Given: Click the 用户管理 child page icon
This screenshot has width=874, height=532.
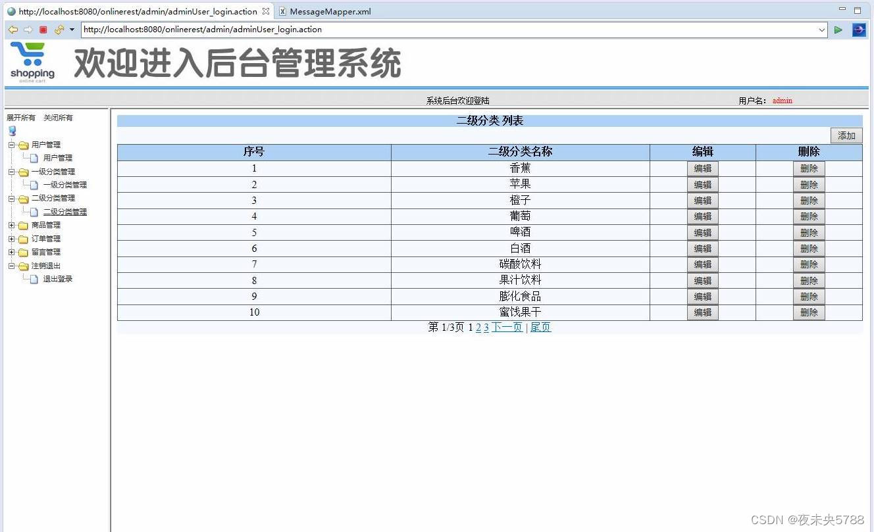Looking at the screenshot, I should [34, 158].
